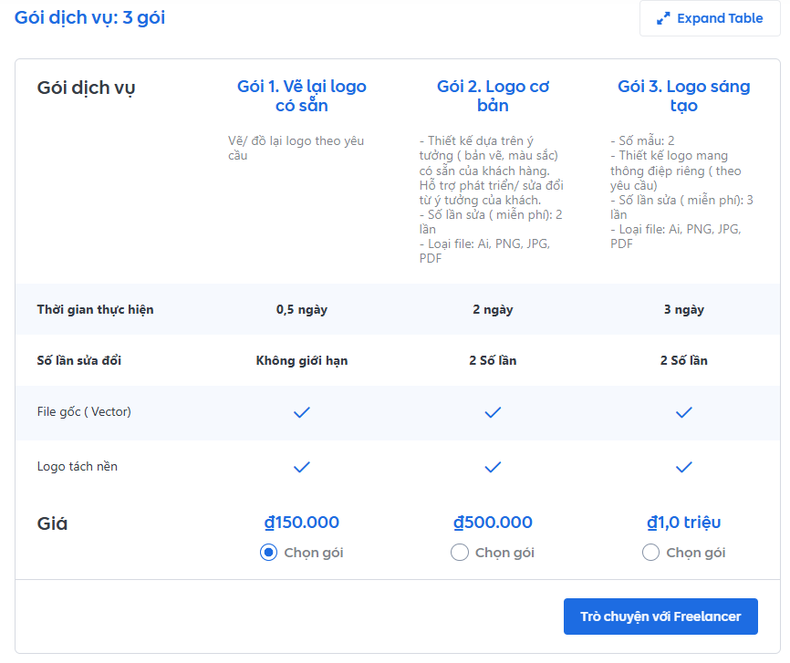Click the ₫1,0 triệu price

pyautogui.click(x=684, y=523)
